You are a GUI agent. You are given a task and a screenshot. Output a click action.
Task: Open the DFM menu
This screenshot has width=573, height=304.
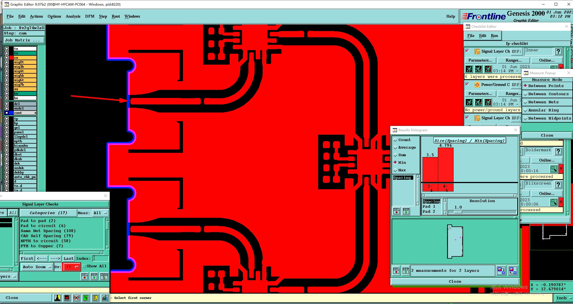point(90,17)
